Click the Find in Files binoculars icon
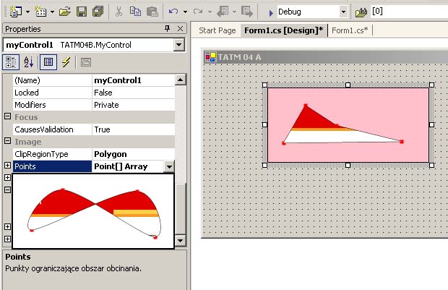448x290 pixels. [x=361, y=12]
